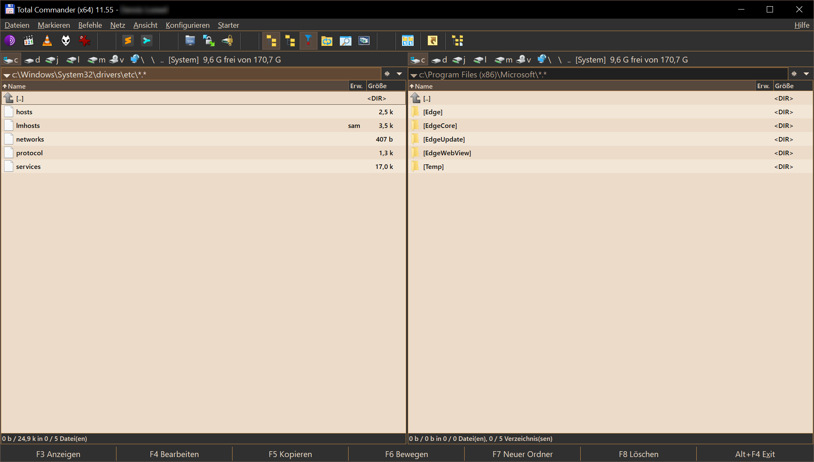
Task: Open VLC media player from the toolbar
Action: point(47,41)
